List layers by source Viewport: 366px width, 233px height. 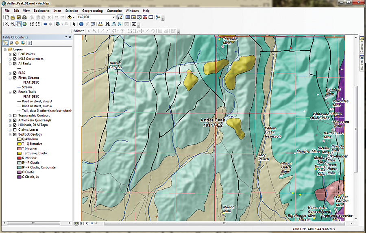point(11,43)
